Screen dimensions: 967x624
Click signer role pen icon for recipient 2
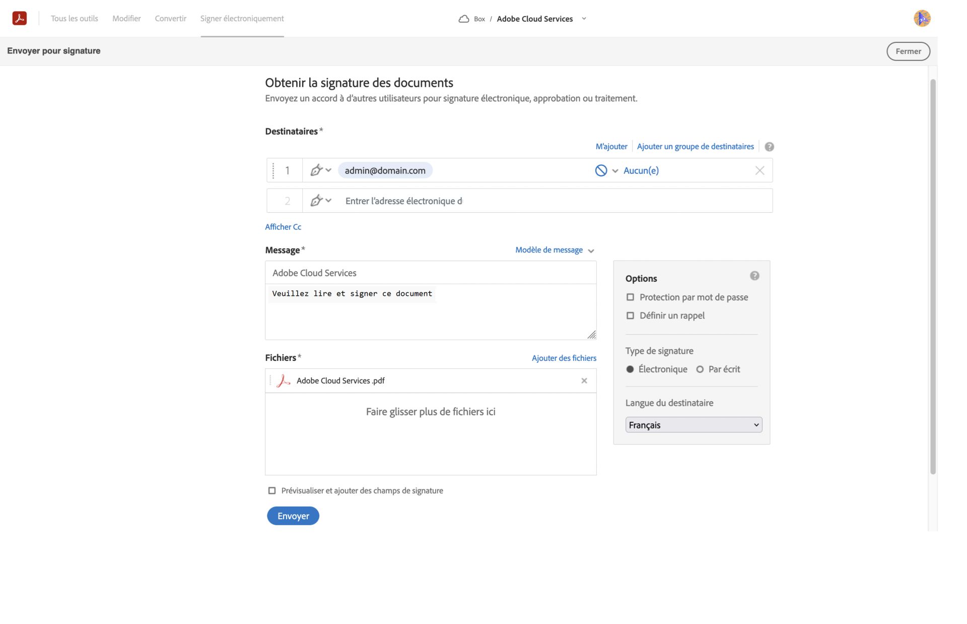pos(316,201)
